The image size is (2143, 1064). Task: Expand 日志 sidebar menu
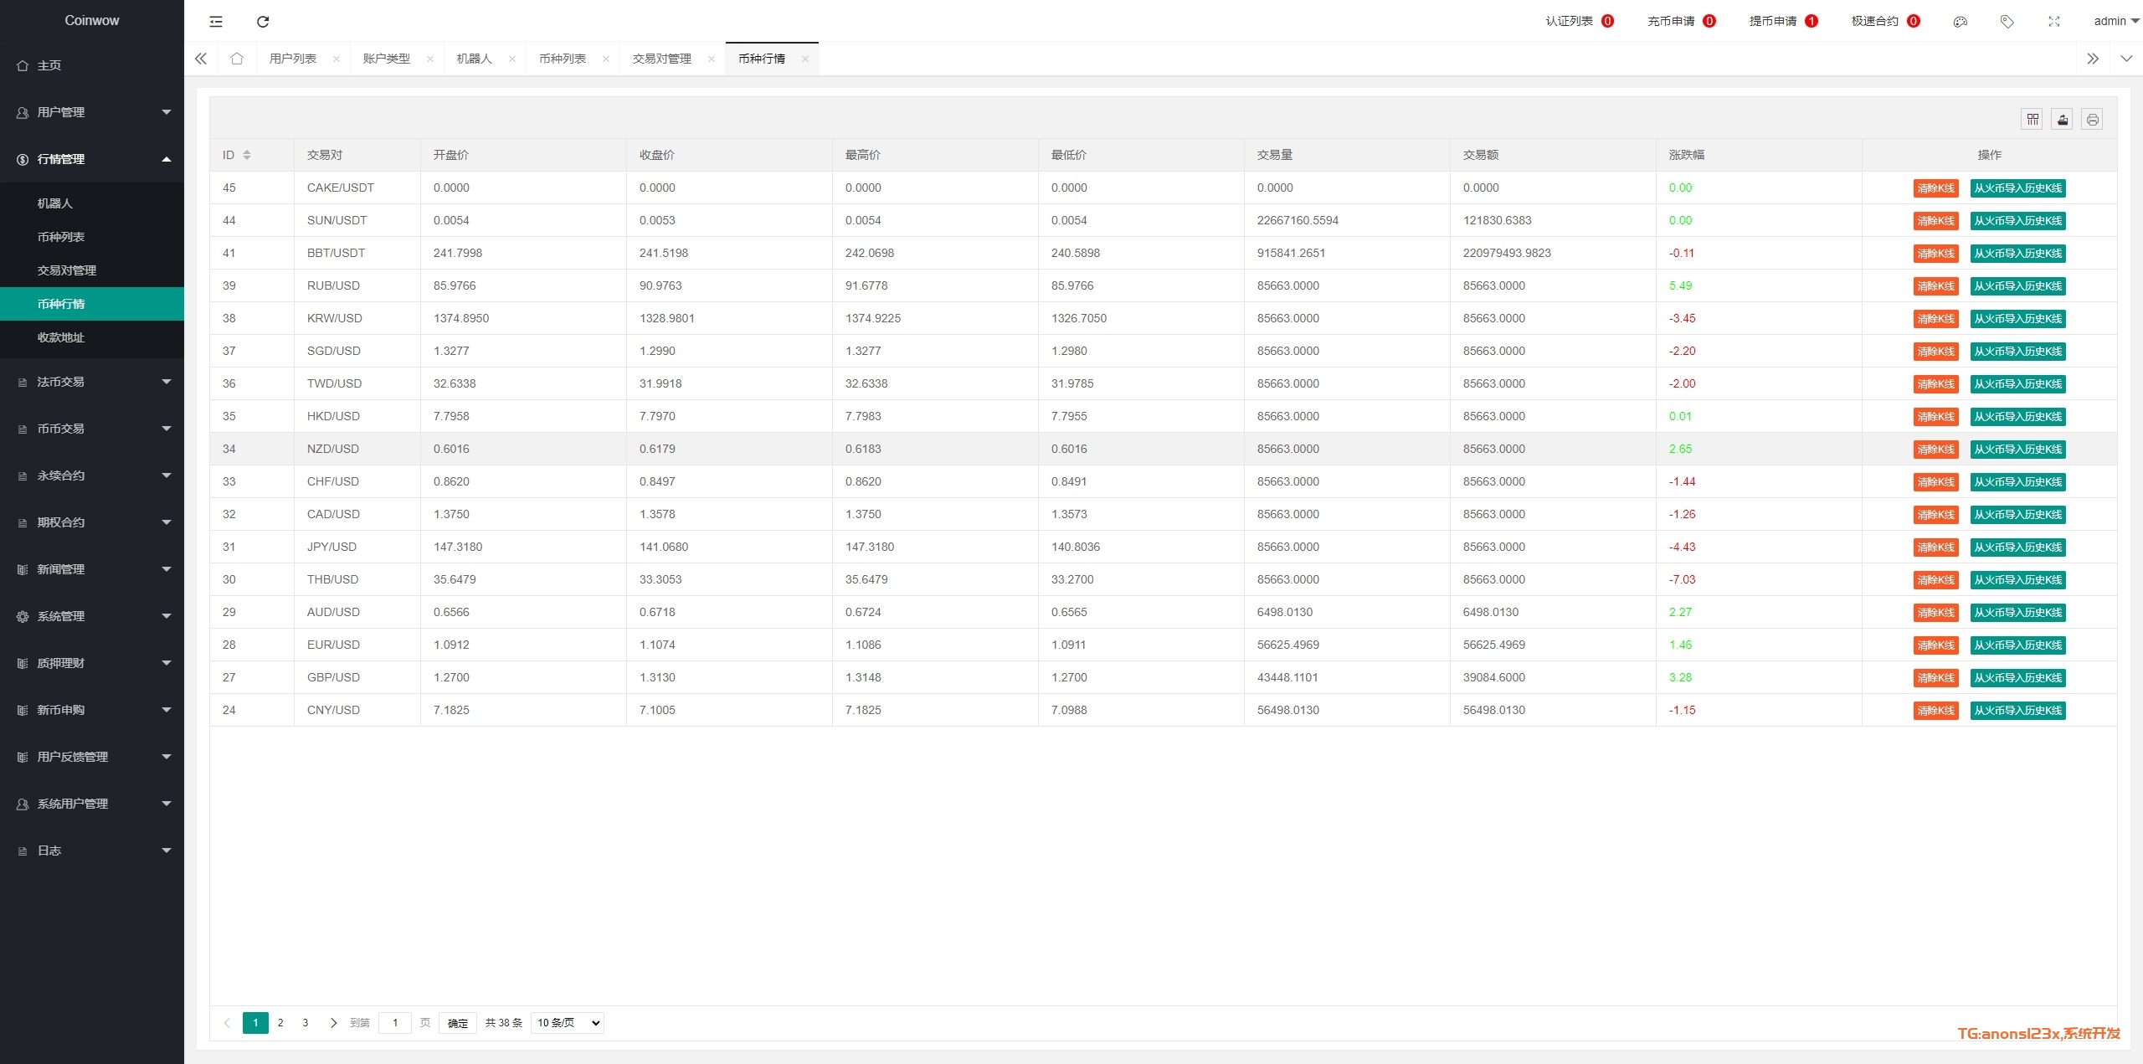[x=92, y=851]
